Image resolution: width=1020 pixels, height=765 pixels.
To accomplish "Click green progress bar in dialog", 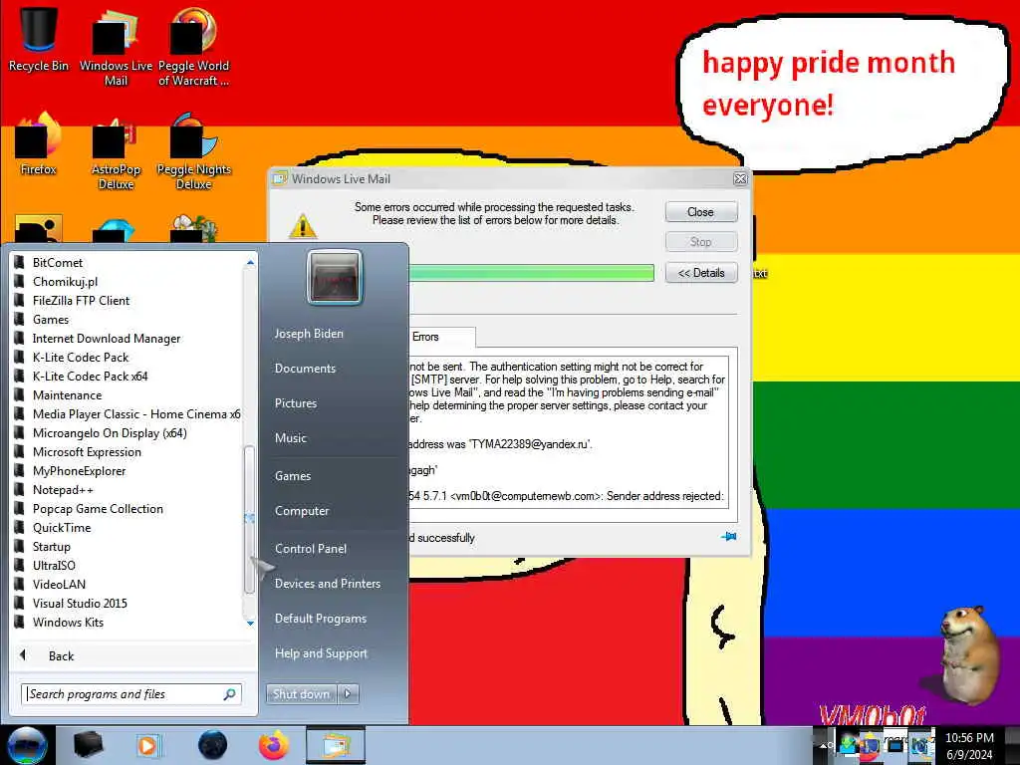I will click(x=531, y=273).
